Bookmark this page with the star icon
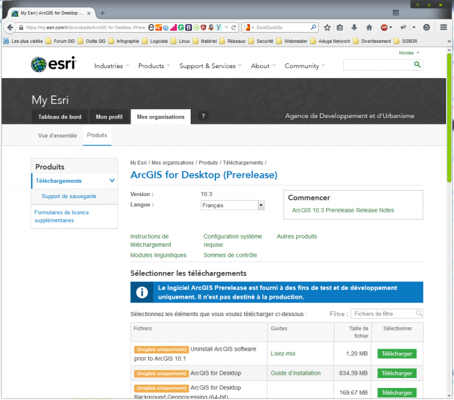The height and width of the screenshot is (400, 454). [x=327, y=27]
